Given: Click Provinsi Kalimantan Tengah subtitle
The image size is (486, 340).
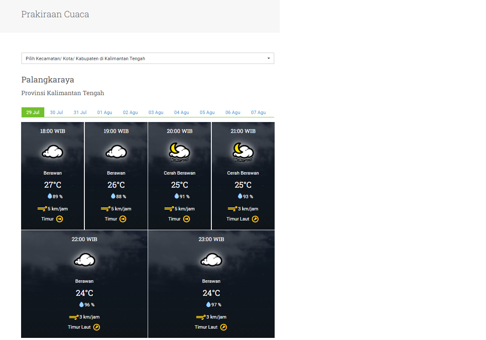Looking at the screenshot, I should 62,93.
